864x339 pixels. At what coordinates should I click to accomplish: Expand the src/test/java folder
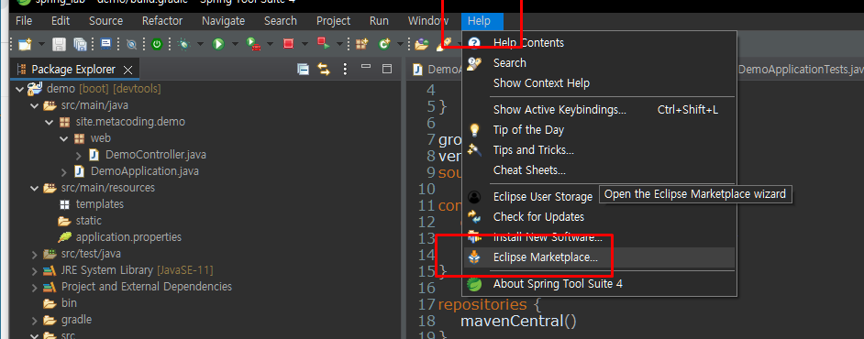click(34, 255)
